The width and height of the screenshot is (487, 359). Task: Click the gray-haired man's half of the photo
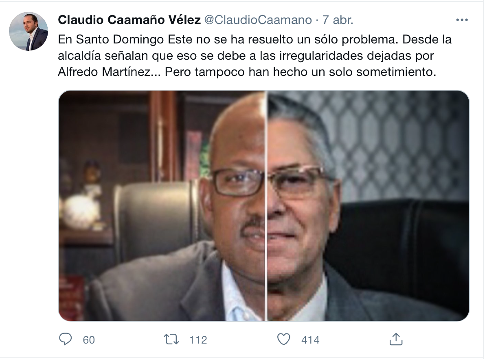(x=369, y=205)
